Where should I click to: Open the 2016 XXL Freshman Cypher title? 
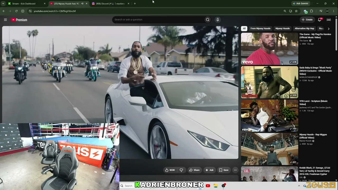pyautogui.click(x=315, y=171)
